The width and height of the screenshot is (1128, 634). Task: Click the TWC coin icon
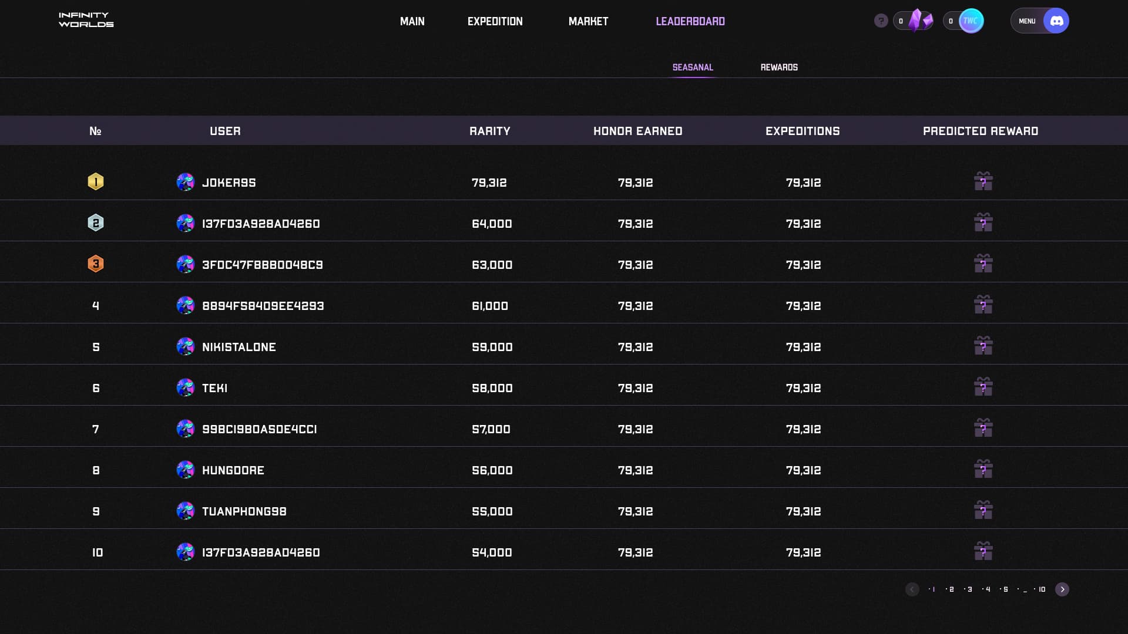tap(971, 21)
